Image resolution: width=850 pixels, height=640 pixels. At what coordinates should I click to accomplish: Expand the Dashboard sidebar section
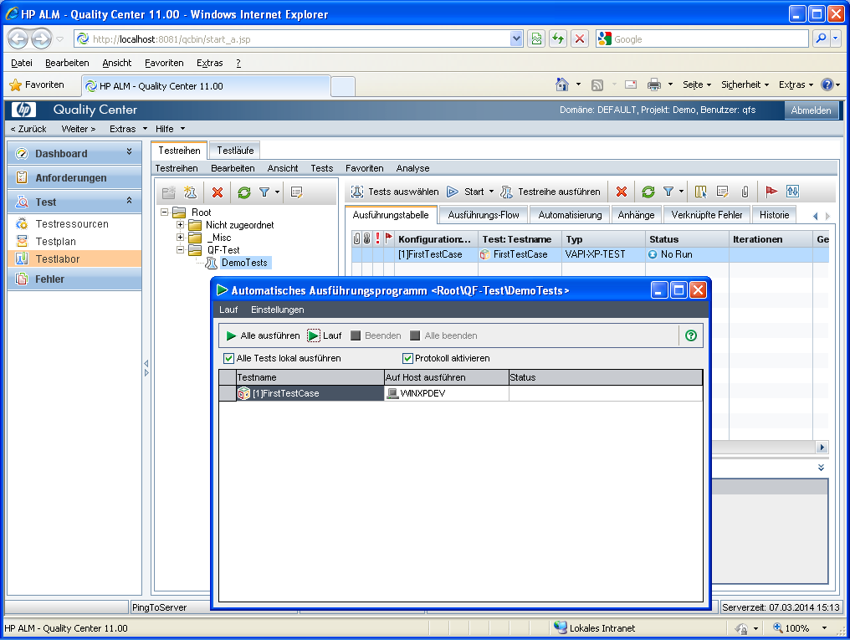[x=129, y=151]
